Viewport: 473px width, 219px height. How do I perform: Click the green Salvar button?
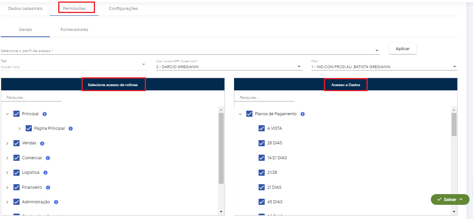(x=450, y=199)
